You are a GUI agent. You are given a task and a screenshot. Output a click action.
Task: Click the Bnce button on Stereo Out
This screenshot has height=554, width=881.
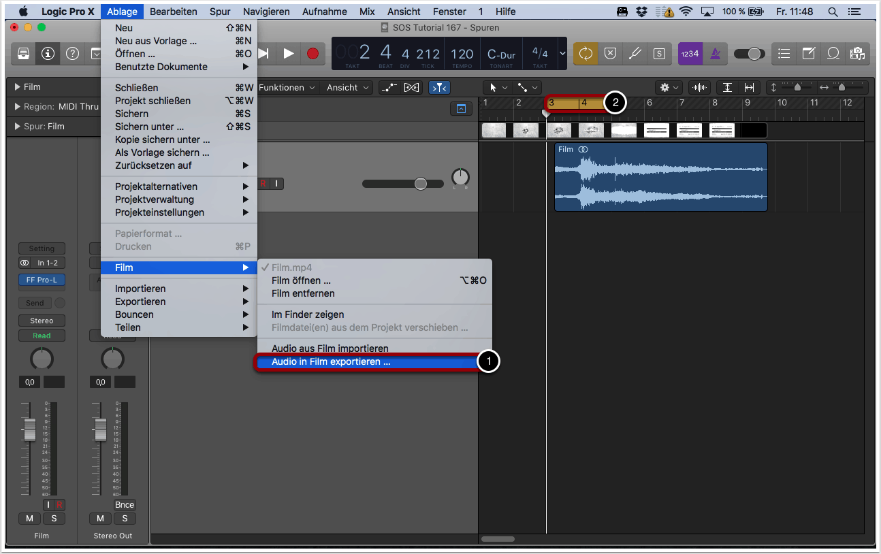[125, 505]
